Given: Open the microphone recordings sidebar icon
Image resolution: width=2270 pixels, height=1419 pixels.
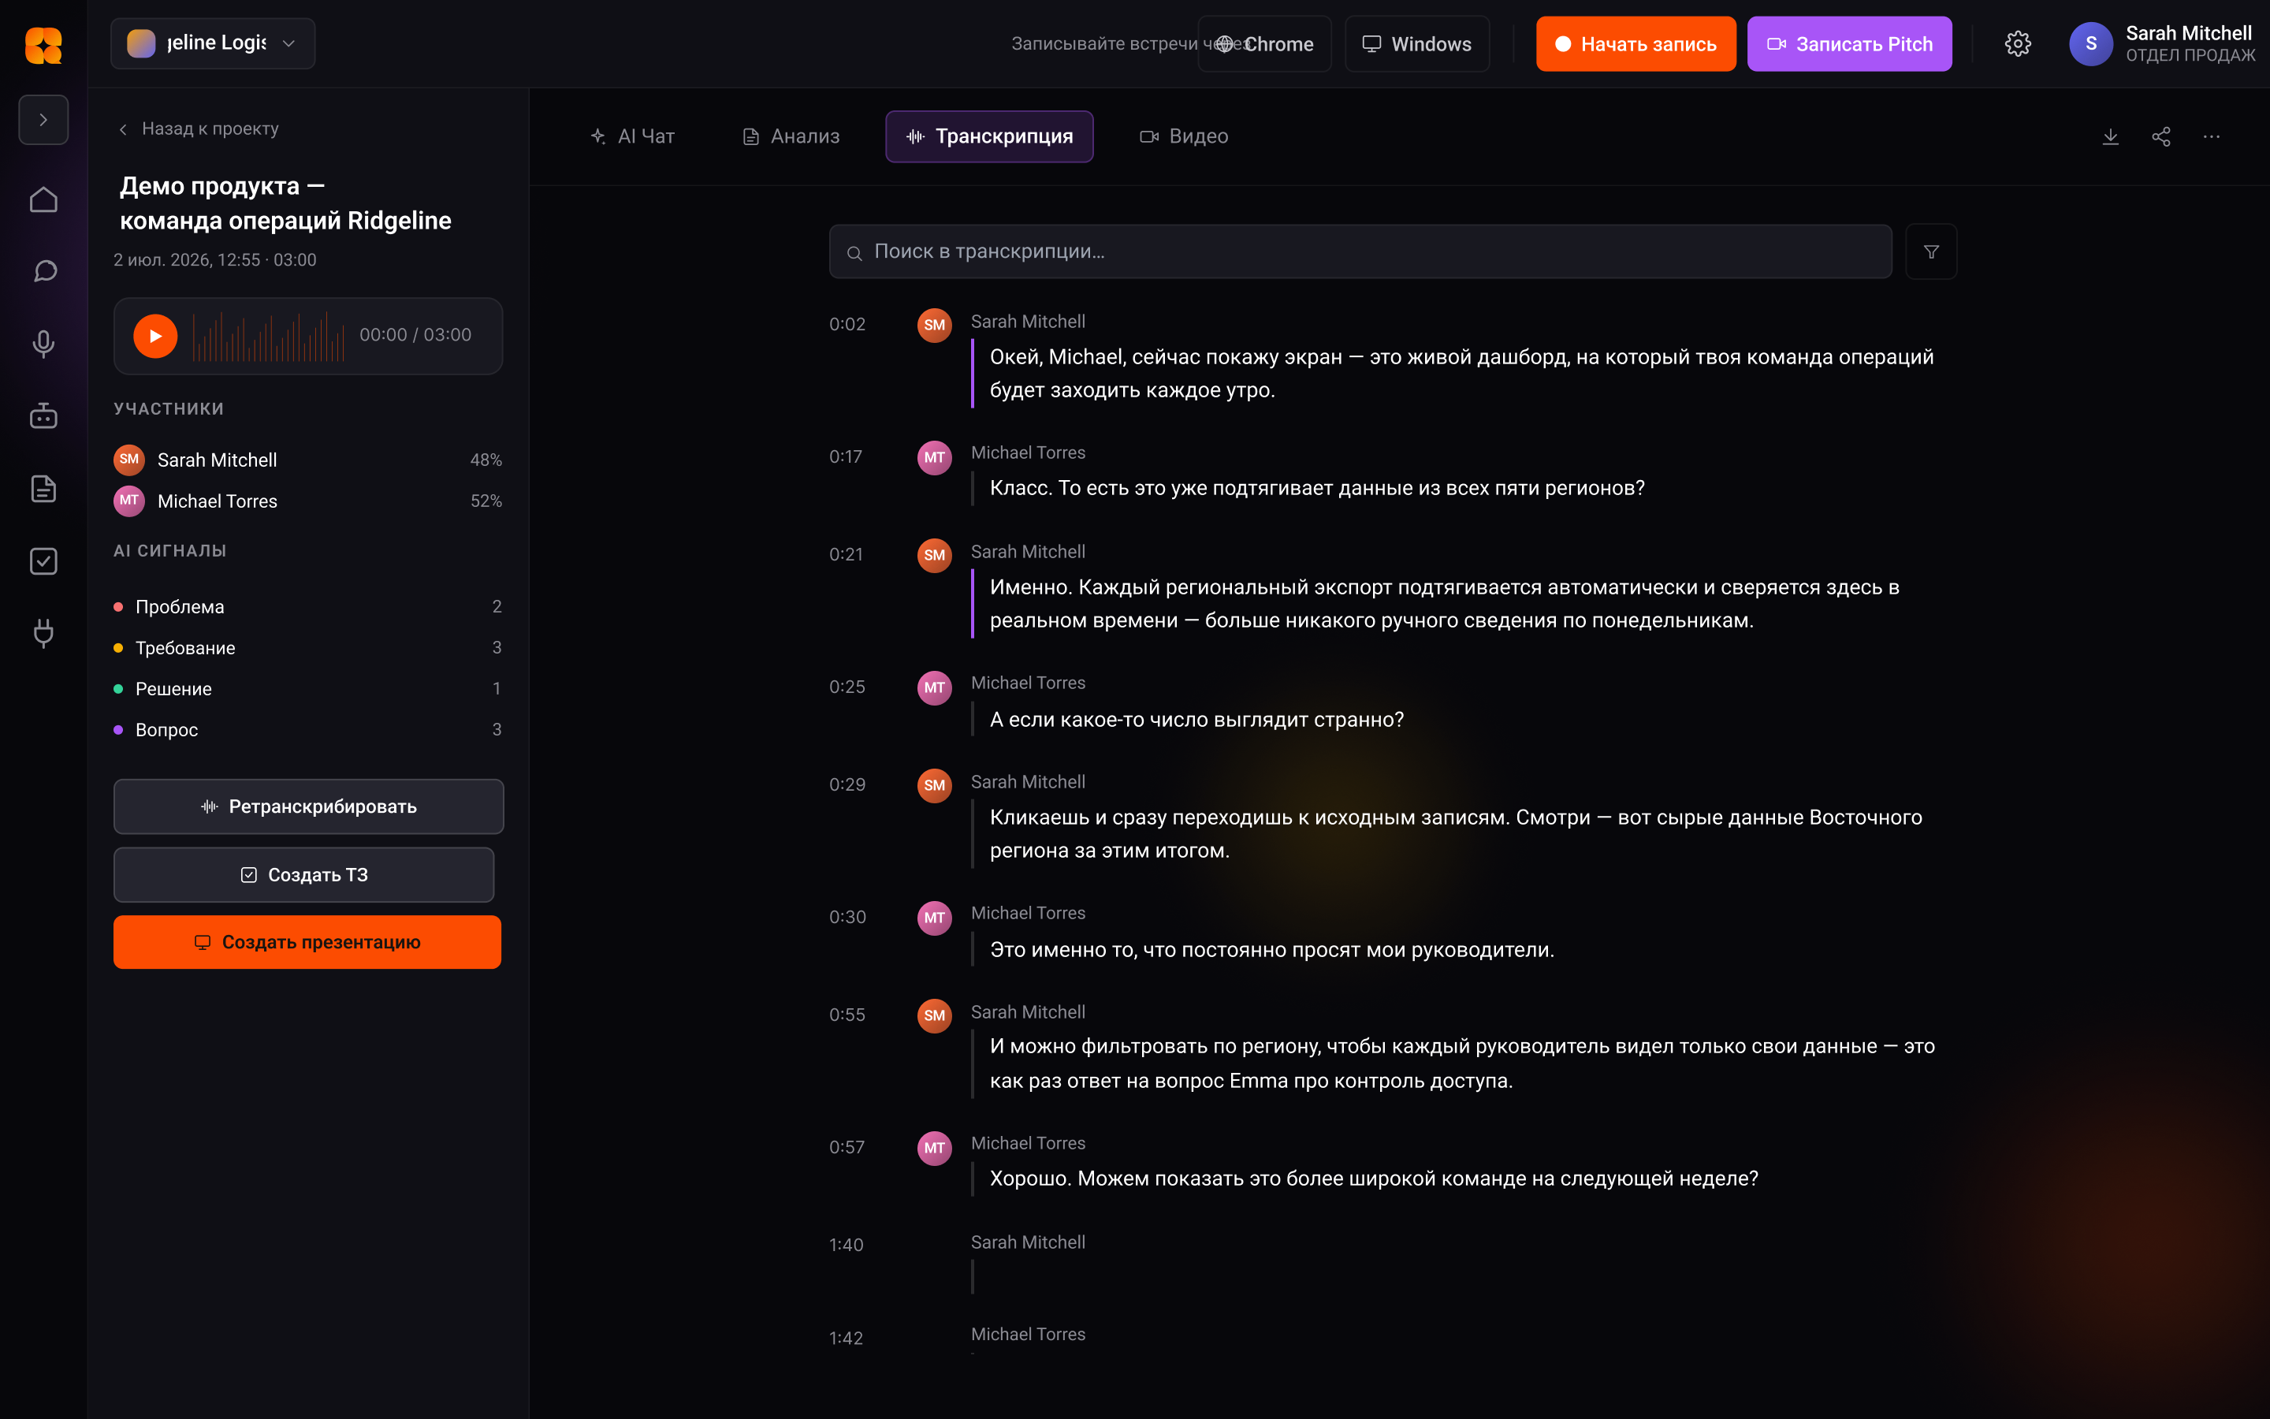Looking at the screenshot, I should tap(43, 345).
